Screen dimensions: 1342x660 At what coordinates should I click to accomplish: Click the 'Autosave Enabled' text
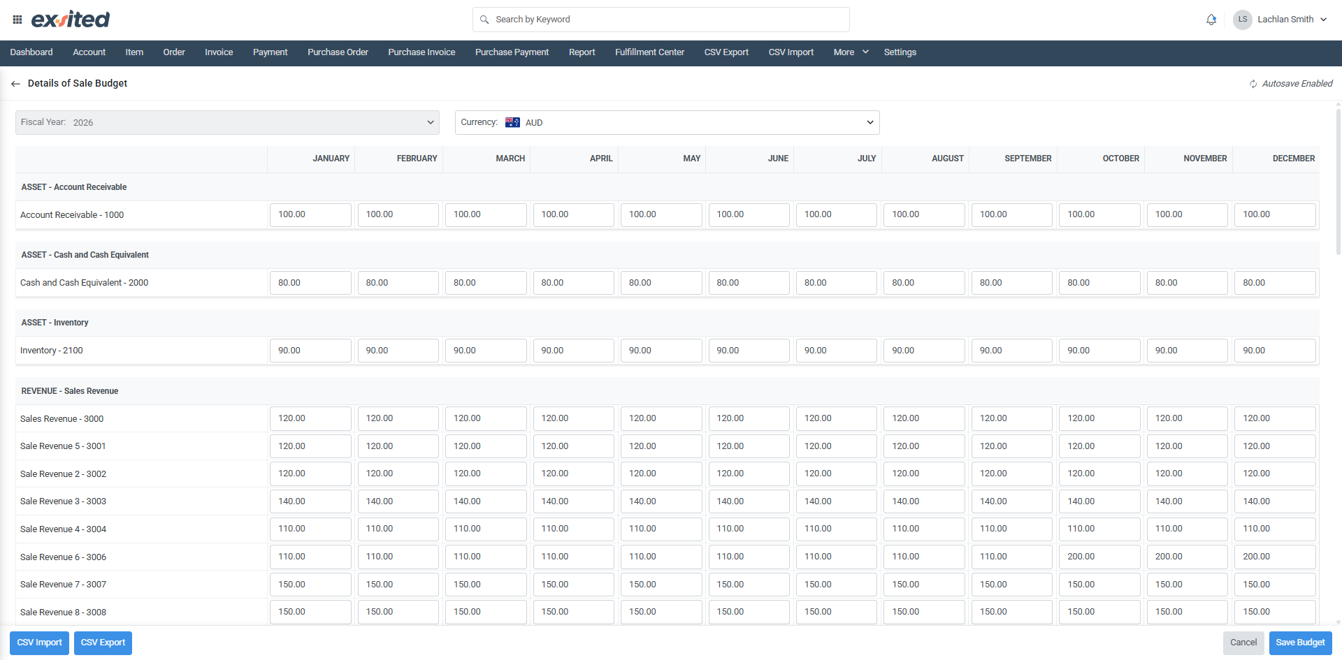click(x=1297, y=84)
